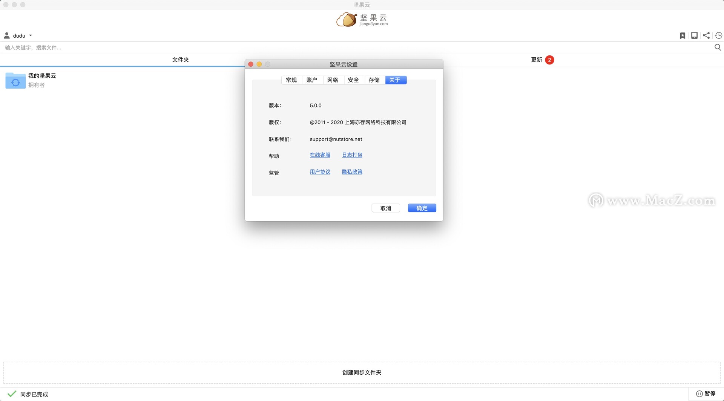Image resolution: width=724 pixels, height=401 pixels.
Task: Click the 确定 button in settings
Action: click(422, 208)
